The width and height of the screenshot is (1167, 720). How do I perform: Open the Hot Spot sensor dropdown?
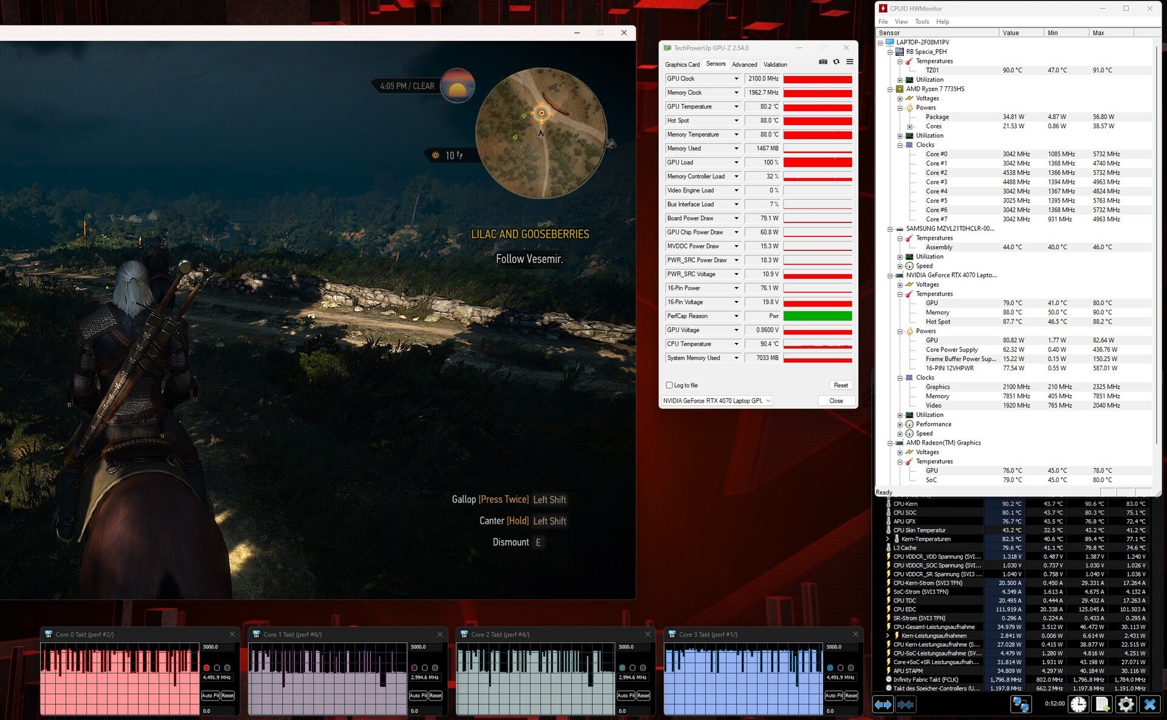736,120
